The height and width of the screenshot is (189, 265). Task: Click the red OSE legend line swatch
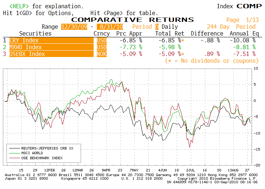click(x=15, y=158)
